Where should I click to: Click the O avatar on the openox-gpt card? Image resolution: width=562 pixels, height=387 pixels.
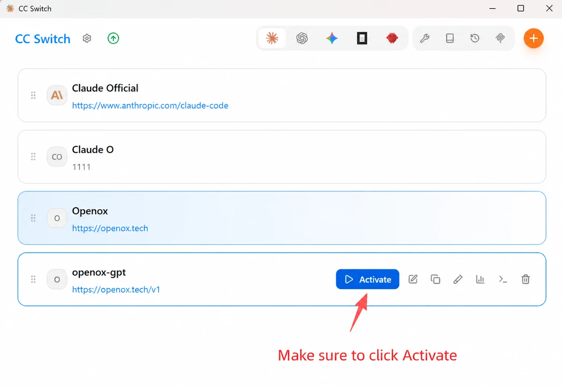[x=57, y=279]
